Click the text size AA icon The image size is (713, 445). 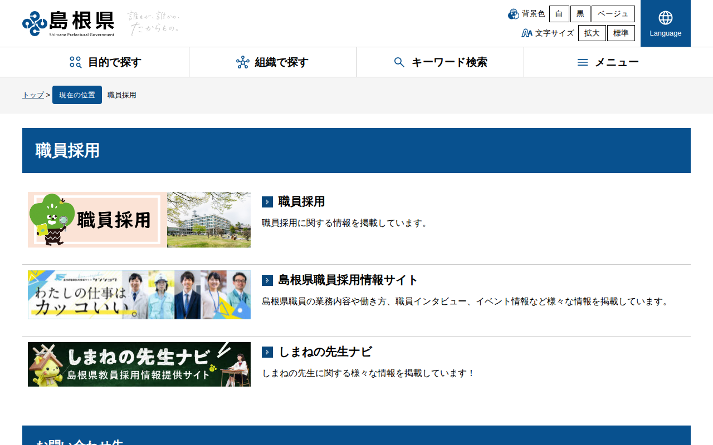(x=527, y=33)
